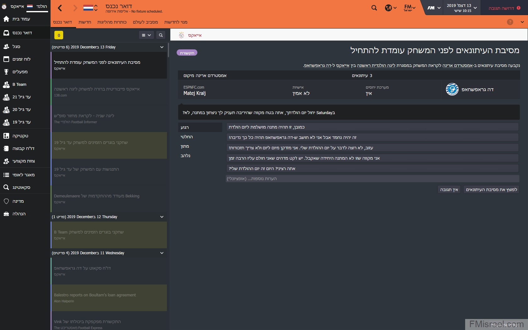Open the media shield icon מדינה
Screen dimensions: 528x330
click(x=6, y=201)
